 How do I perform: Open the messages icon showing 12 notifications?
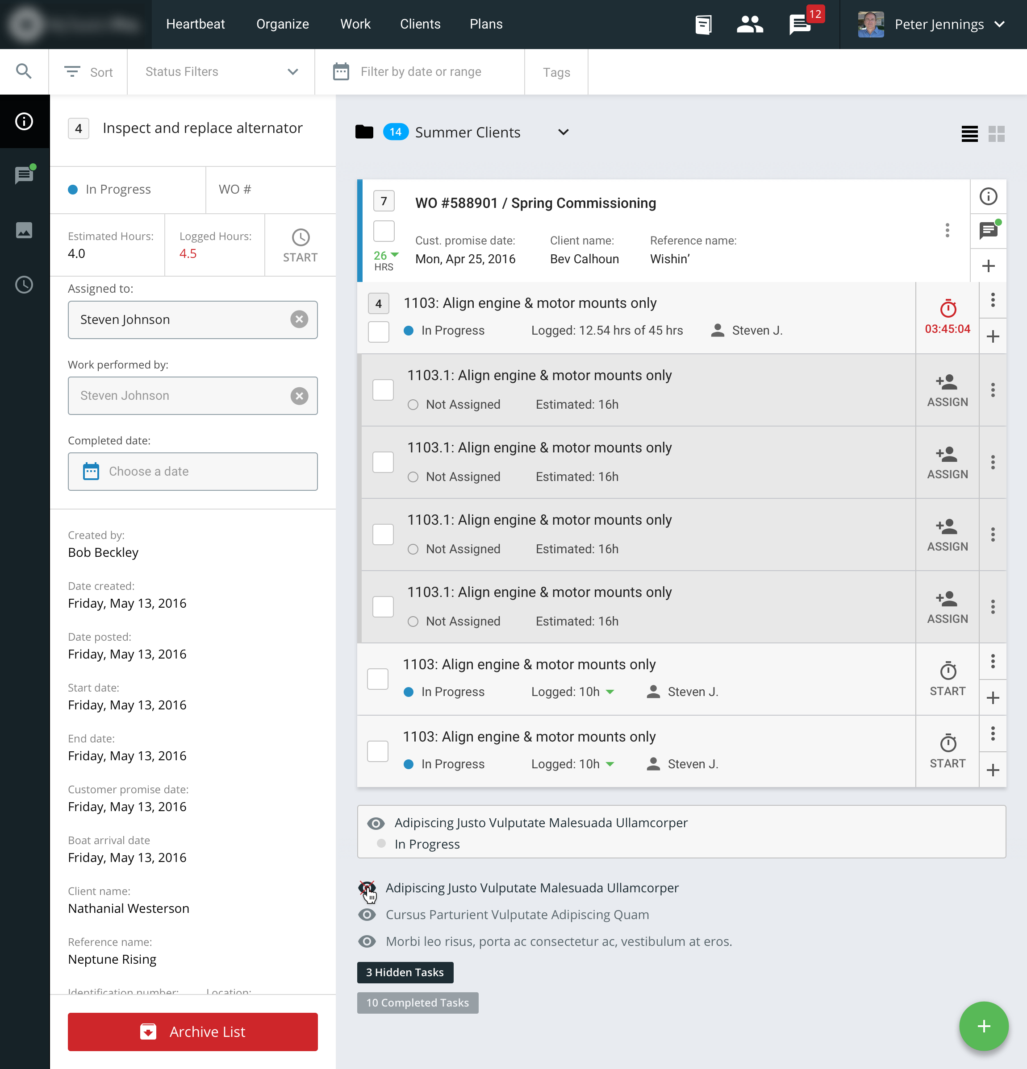point(799,24)
